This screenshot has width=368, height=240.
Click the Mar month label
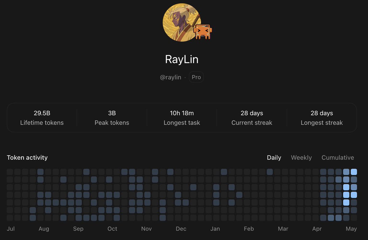pyautogui.click(x=283, y=229)
